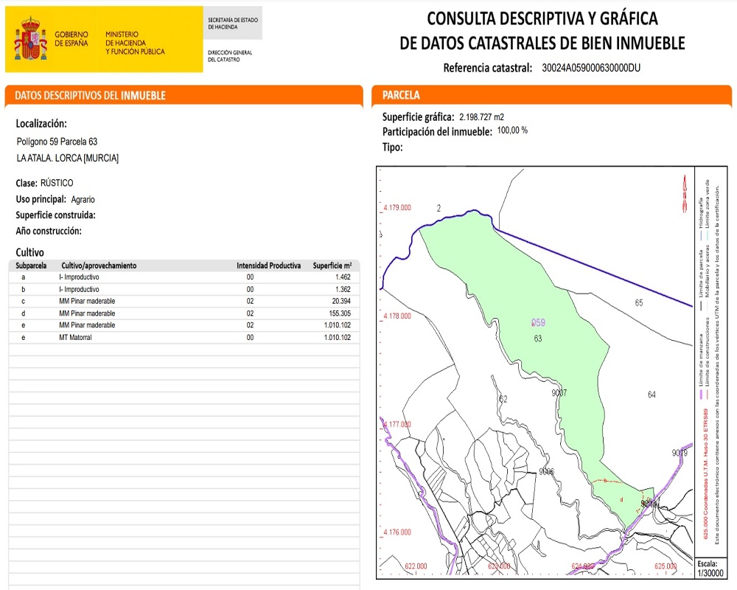Click the catastral reference number 30024A059000630000DU
737x590 pixels.
click(x=590, y=68)
